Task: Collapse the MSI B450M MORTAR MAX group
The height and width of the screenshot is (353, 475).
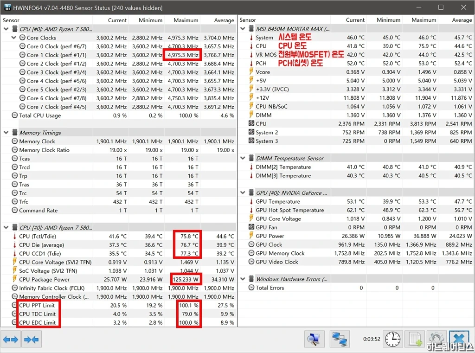Action: point(243,28)
